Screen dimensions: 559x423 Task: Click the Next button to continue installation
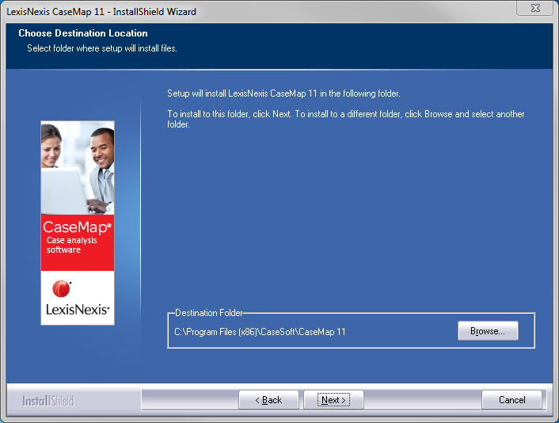pos(333,400)
